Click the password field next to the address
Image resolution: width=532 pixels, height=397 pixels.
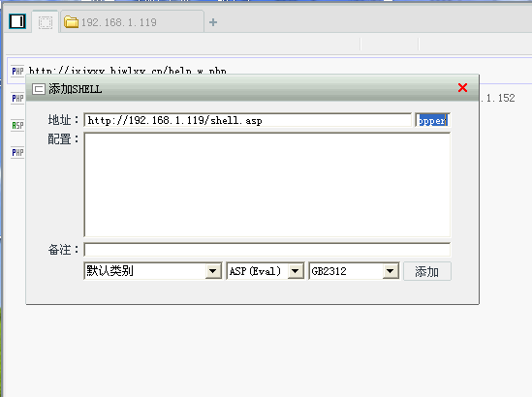[x=432, y=120]
